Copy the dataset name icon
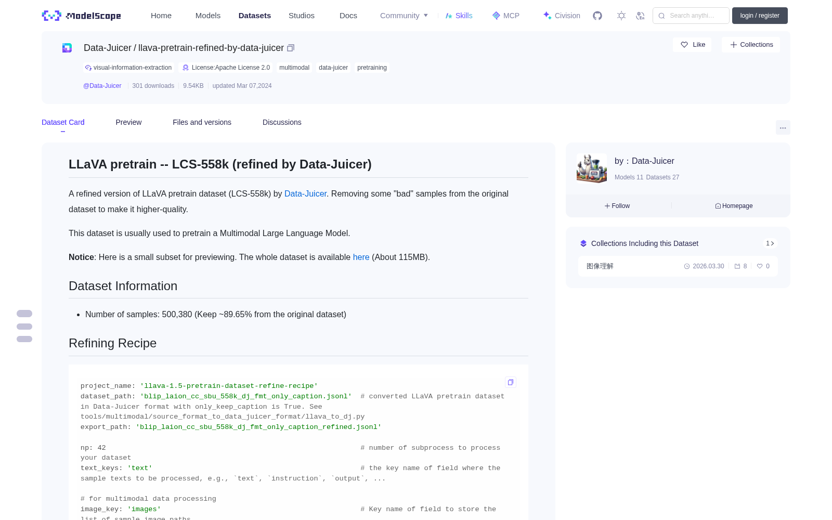Image resolution: width=832 pixels, height=520 pixels. [x=291, y=48]
